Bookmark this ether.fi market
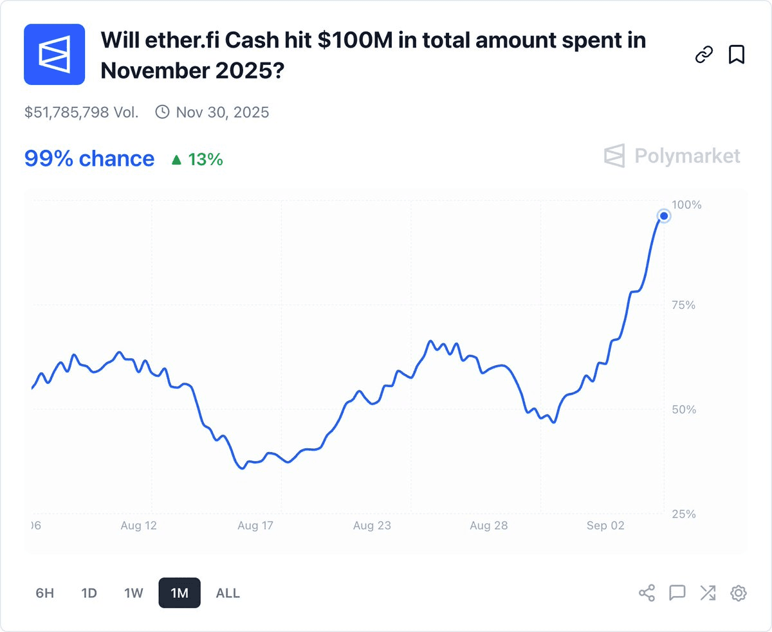This screenshot has width=772, height=632. tap(737, 54)
